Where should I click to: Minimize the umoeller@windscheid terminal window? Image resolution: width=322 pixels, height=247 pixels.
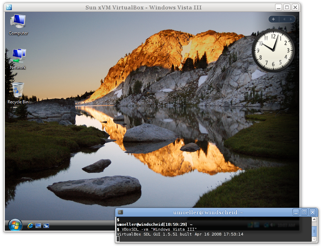[296, 212]
